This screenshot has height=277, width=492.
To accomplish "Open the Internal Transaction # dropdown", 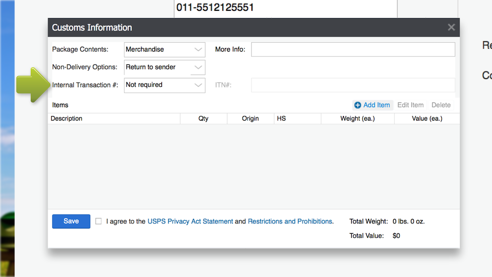I will pyautogui.click(x=164, y=85).
